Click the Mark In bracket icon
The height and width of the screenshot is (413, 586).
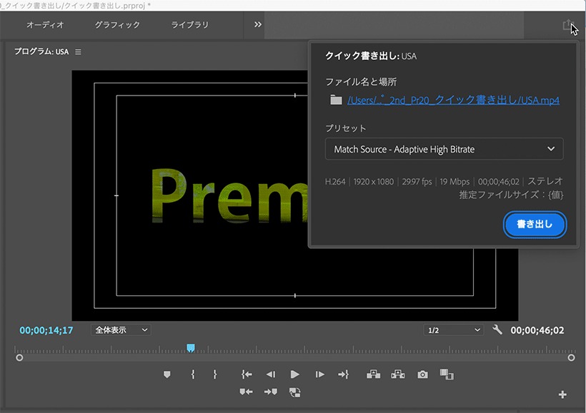pos(193,374)
